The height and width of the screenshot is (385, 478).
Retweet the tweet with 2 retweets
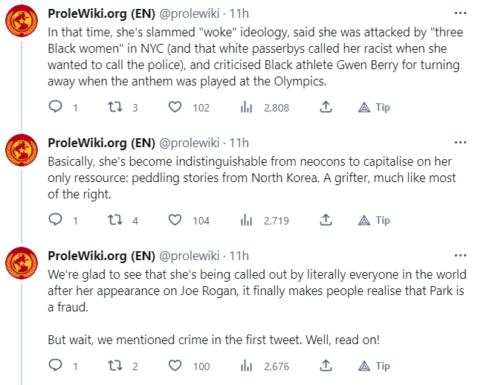pyautogui.click(x=115, y=366)
